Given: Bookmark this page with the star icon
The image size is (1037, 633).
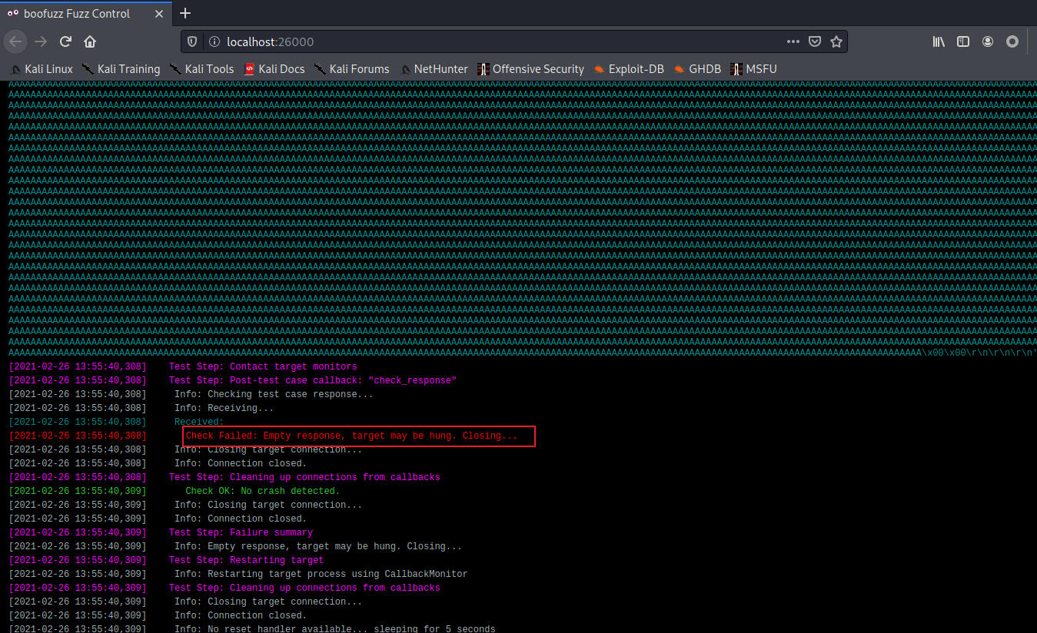Looking at the screenshot, I should [x=836, y=41].
